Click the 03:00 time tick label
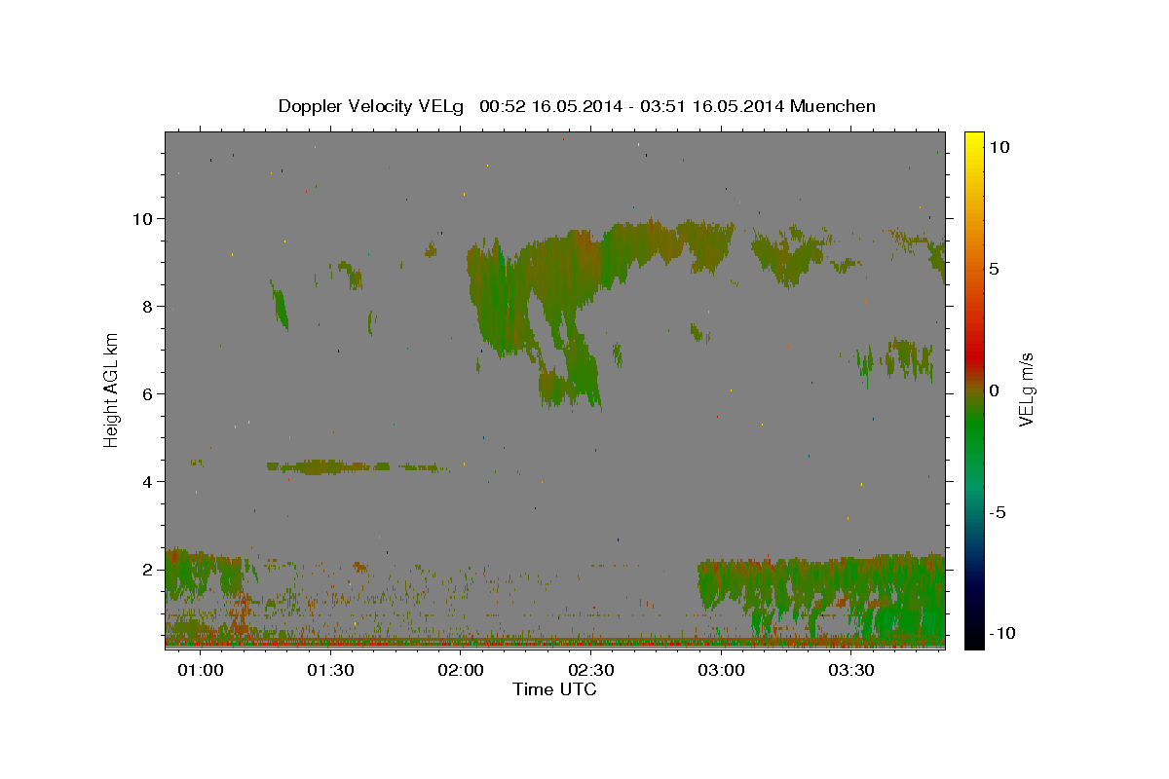The height and width of the screenshot is (779, 1169). click(x=722, y=670)
